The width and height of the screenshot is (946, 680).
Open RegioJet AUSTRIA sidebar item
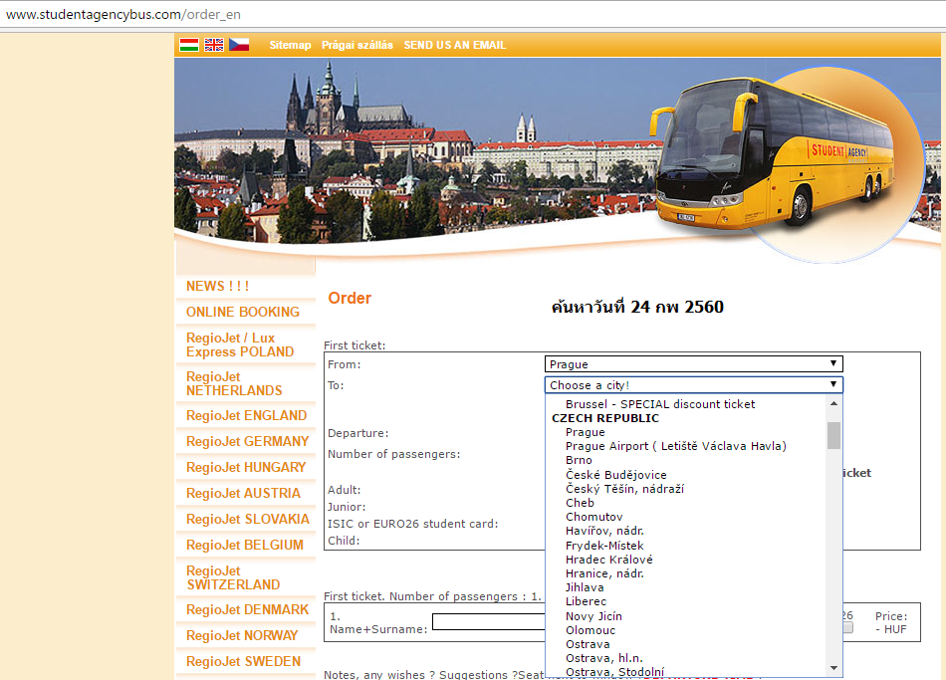[243, 494]
